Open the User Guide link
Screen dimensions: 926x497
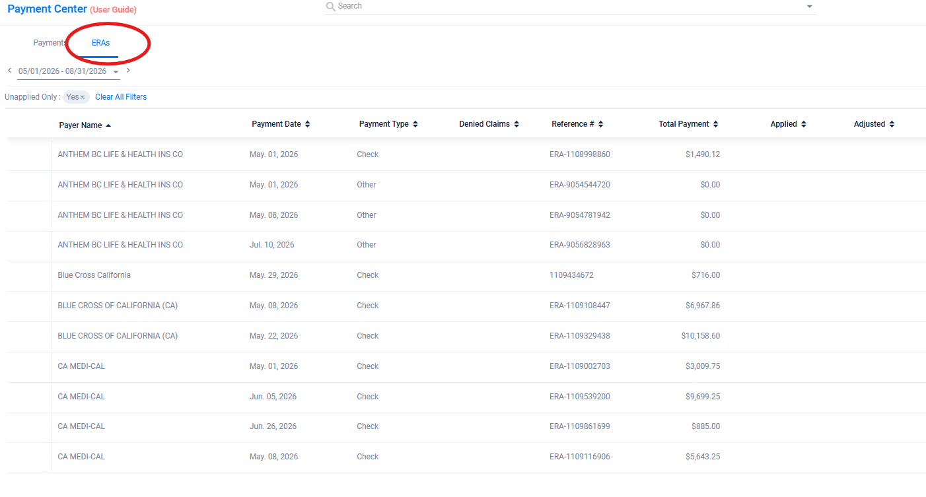(x=113, y=10)
